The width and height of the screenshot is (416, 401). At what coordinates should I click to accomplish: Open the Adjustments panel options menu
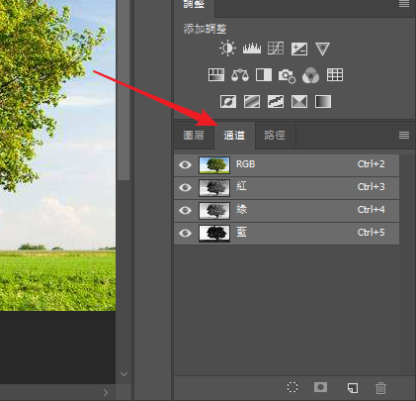coord(404,4)
